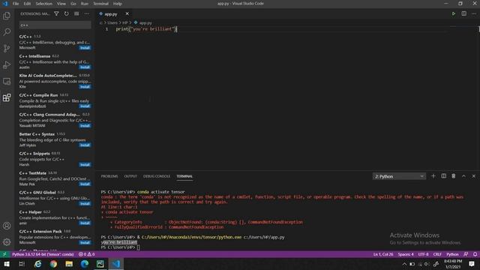Open remote window indicator in status bar
The width and height of the screenshot is (480, 270).
[x=4, y=254]
